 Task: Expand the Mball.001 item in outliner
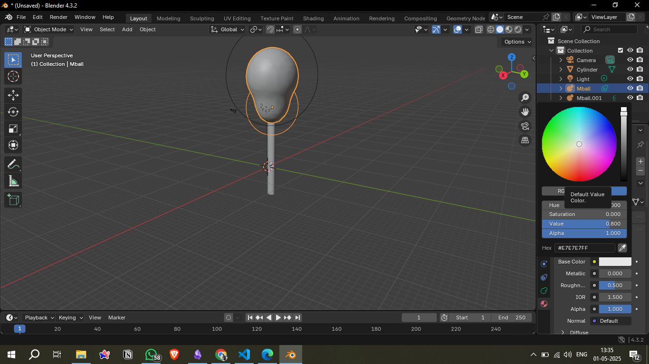561,98
